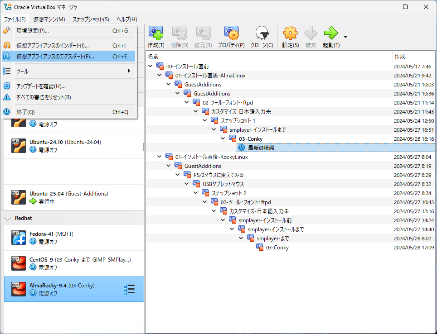Viewport: 437px width, 334px height.
Task: Select 02-ツール・フォント・ftpd snapshot dated 2024/05/27 10:43
Action: point(246,202)
